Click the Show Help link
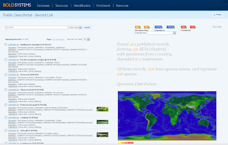The height and width of the screenshot is (145, 228). [217, 27]
